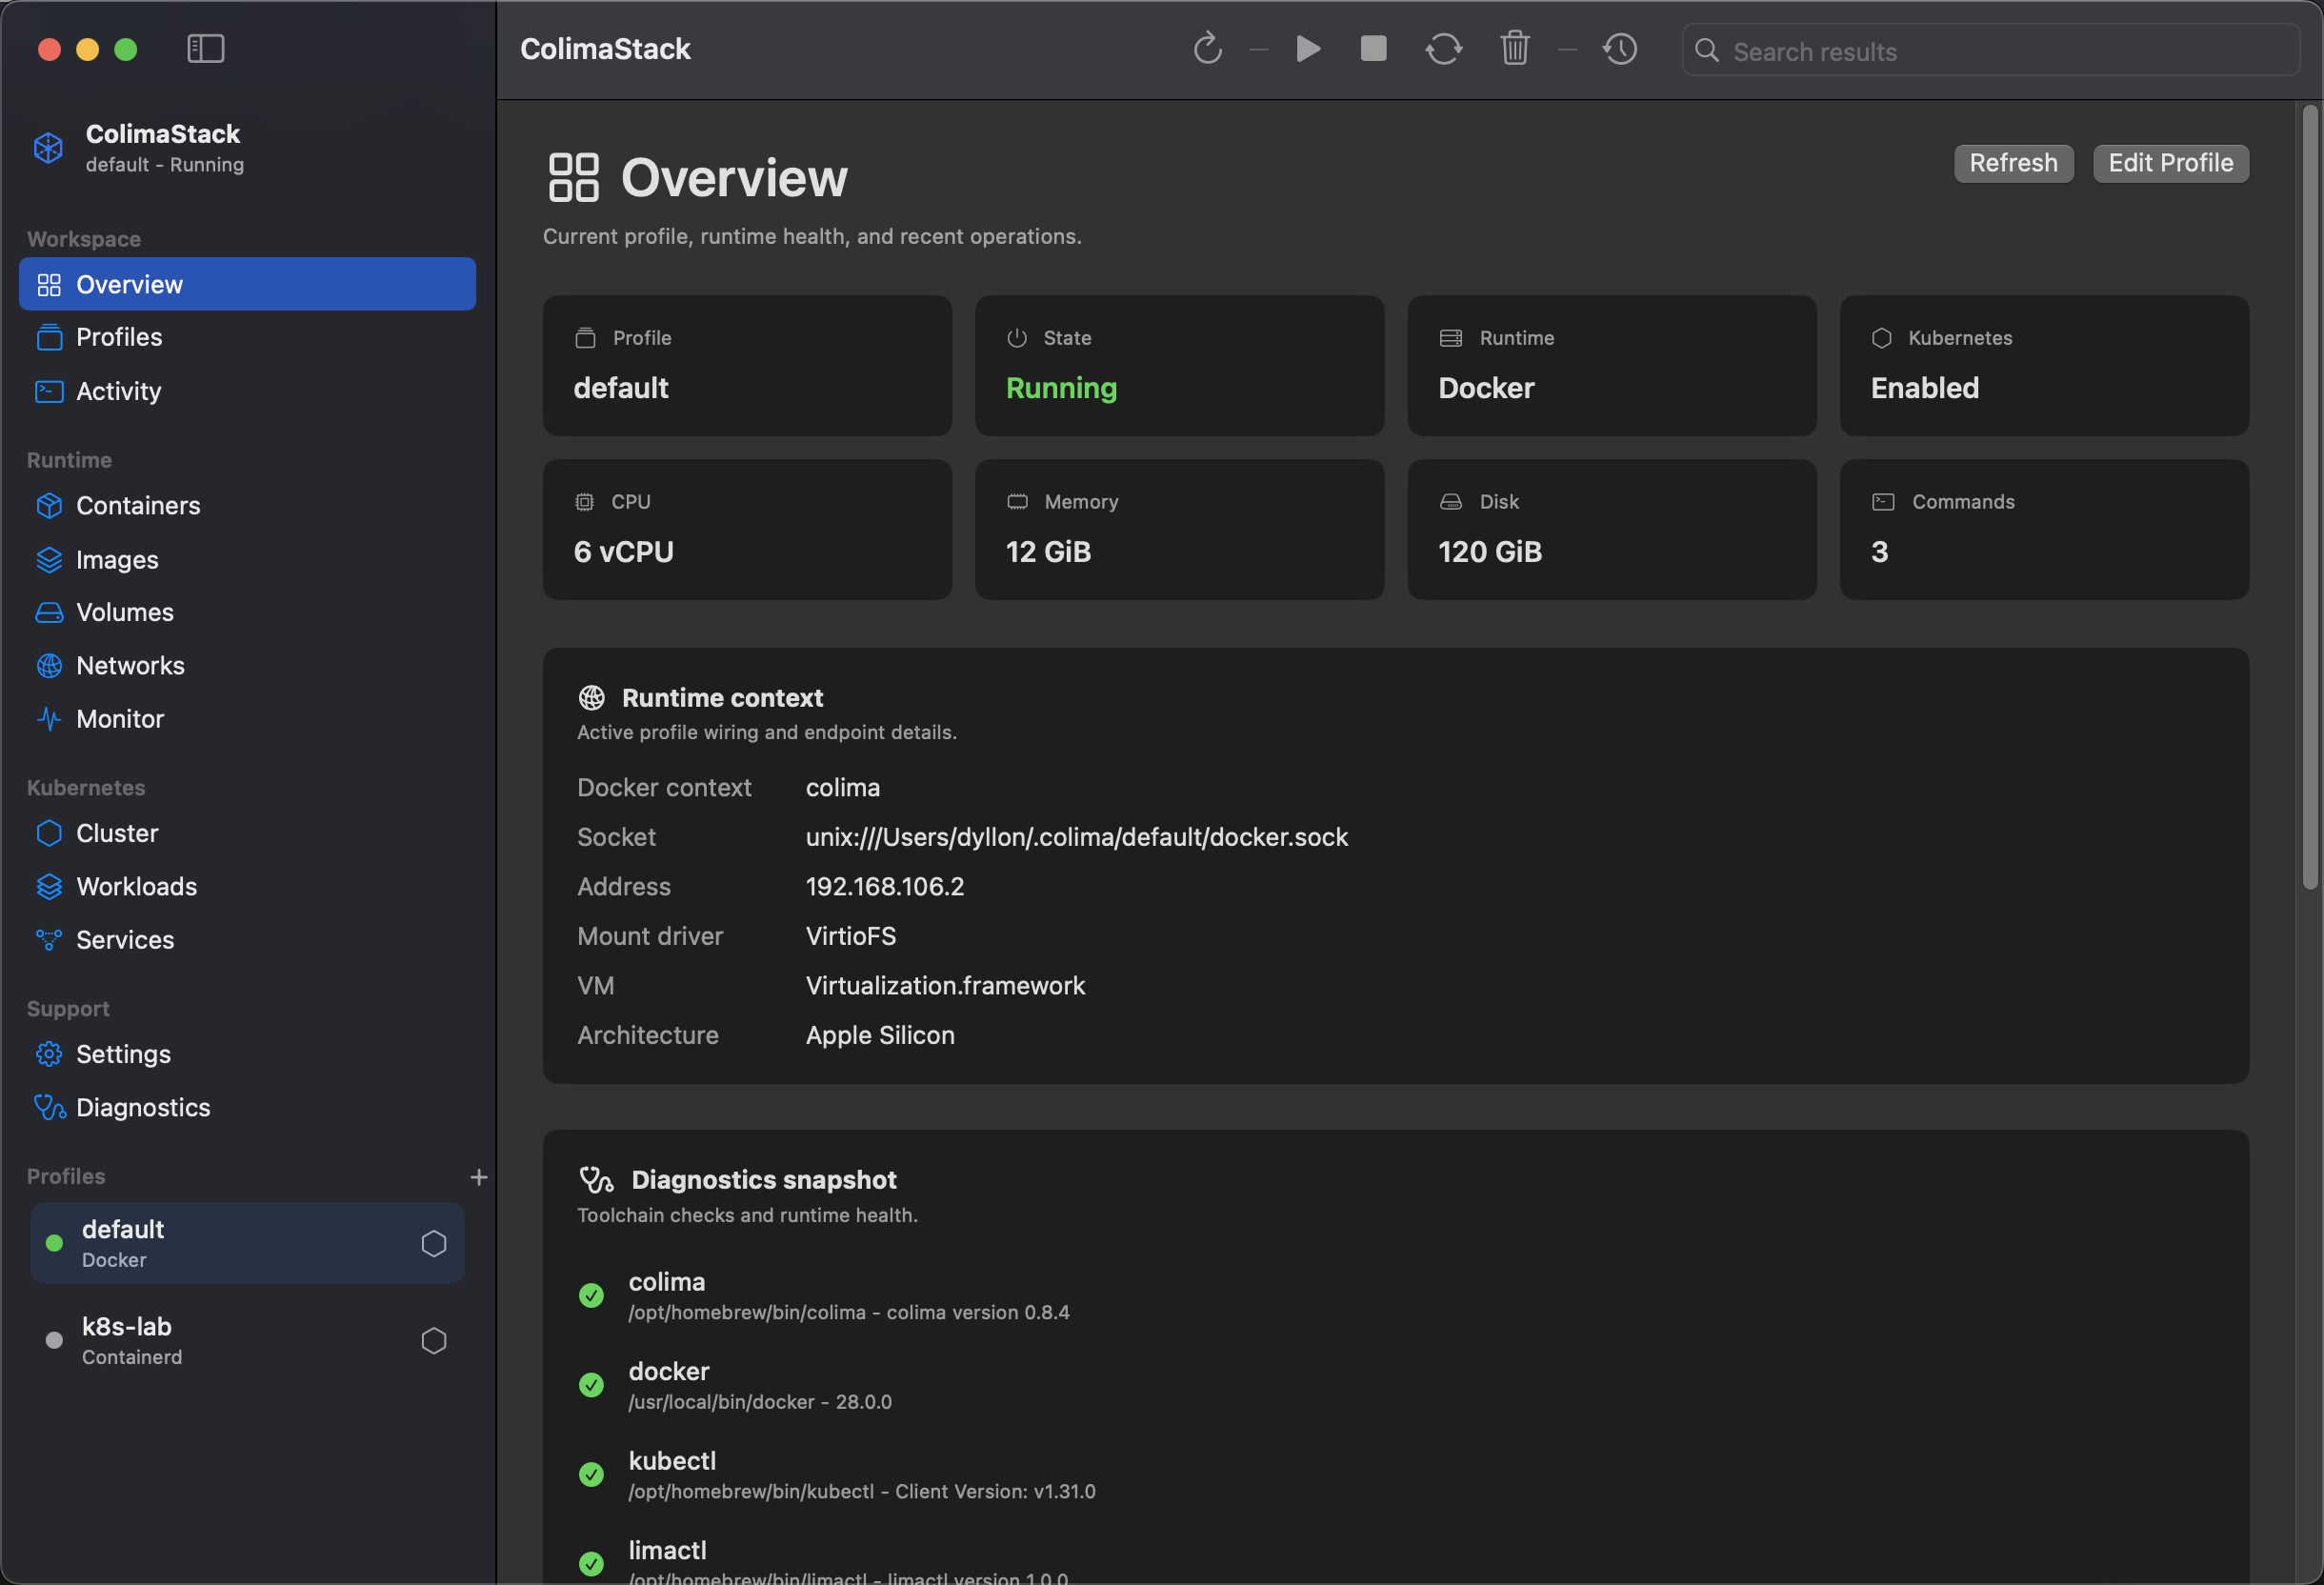The width and height of the screenshot is (2324, 1585).
Task: Start the profile with play icon
Action: tap(1308, 49)
